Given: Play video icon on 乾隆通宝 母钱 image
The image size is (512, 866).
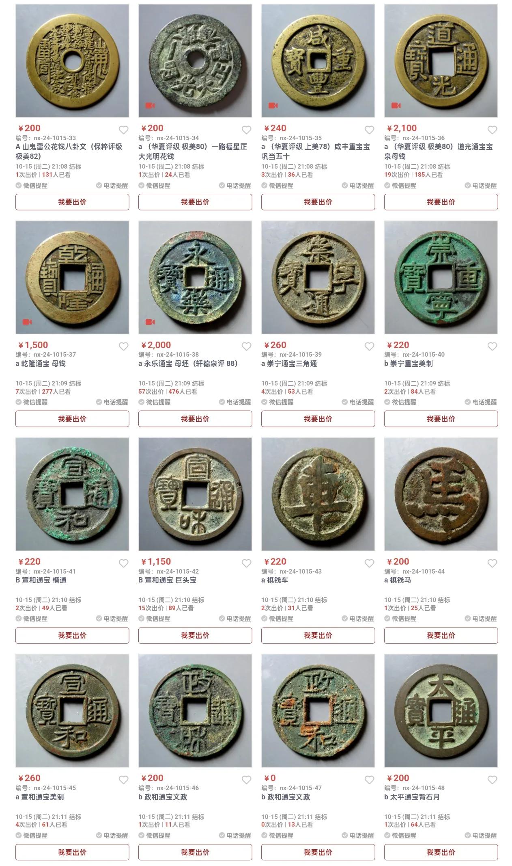Looking at the screenshot, I should (x=27, y=322).
